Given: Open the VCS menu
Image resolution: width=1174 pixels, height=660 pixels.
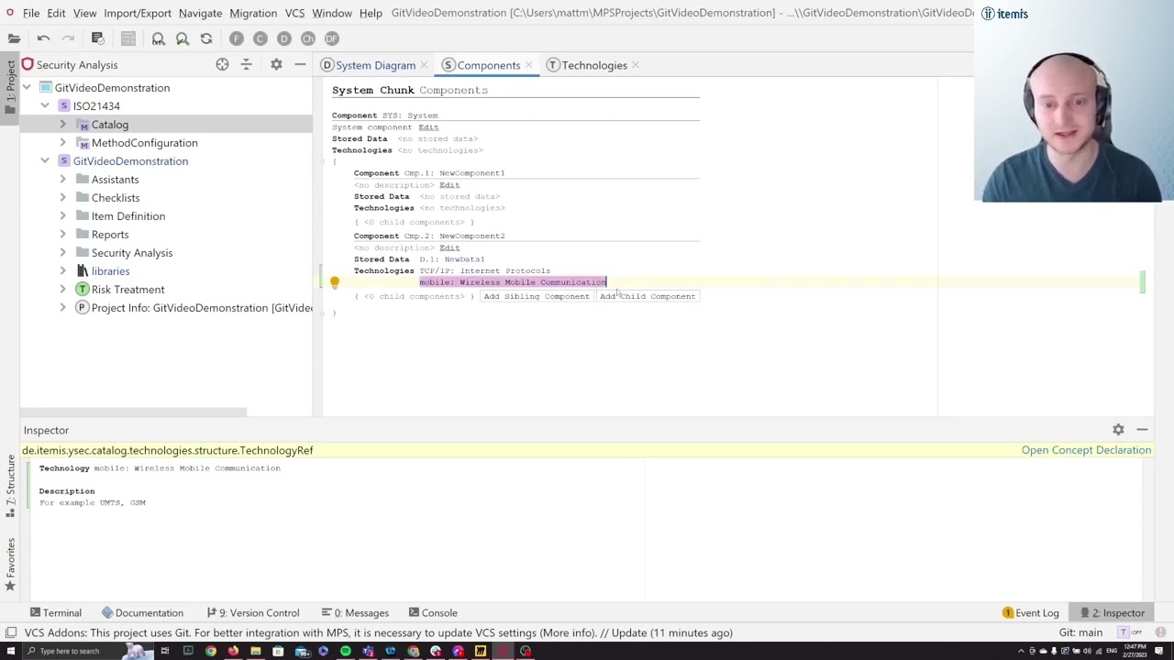Looking at the screenshot, I should click(x=294, y=14).
